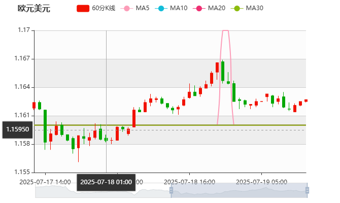This screenshot has width=340, height=203.
Task: Click the 1.158 y-axis label
Action: point(22,144)
